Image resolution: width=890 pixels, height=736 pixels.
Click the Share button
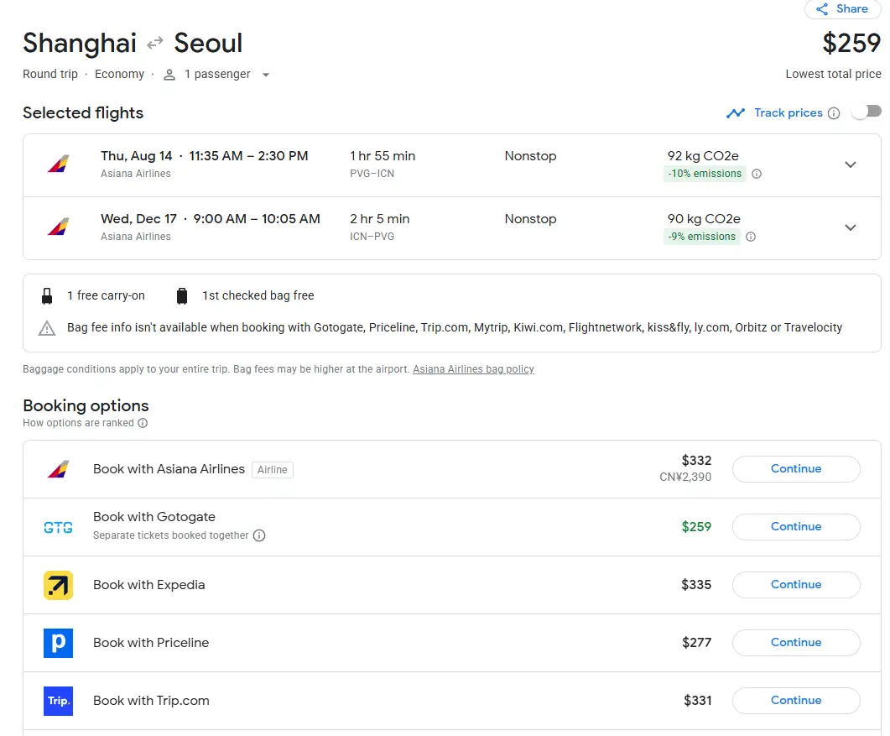pos(843,9)
